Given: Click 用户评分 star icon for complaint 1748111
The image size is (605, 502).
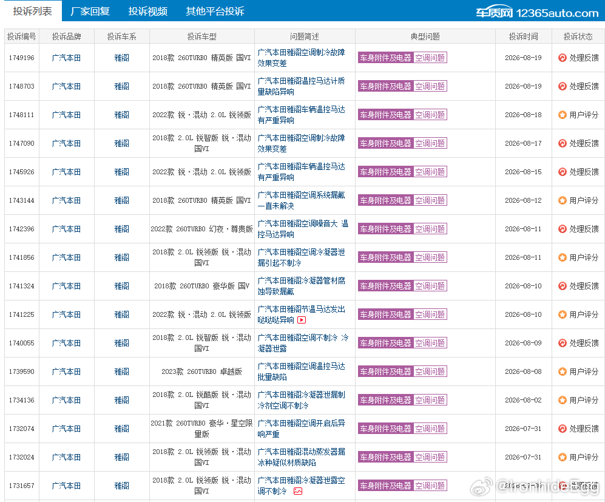Looking at the screenshot, I should (563, 115).
